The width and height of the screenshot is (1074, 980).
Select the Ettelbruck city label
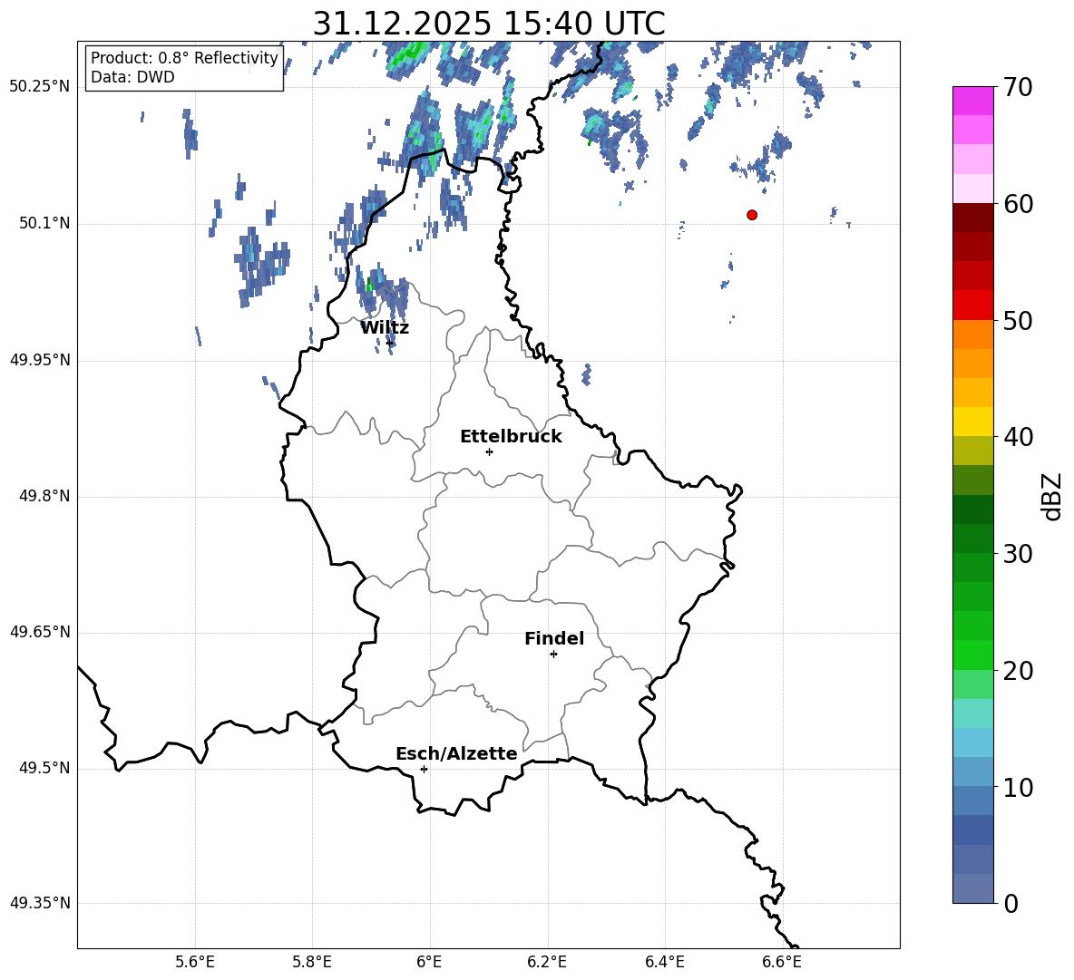511,436
